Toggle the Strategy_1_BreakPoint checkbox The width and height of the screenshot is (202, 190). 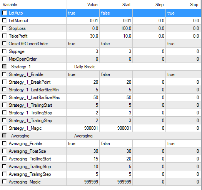(x=4, y=82)
